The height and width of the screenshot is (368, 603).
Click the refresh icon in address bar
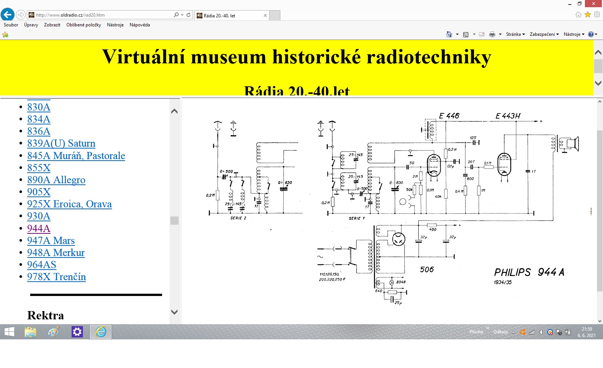(188, 15)
